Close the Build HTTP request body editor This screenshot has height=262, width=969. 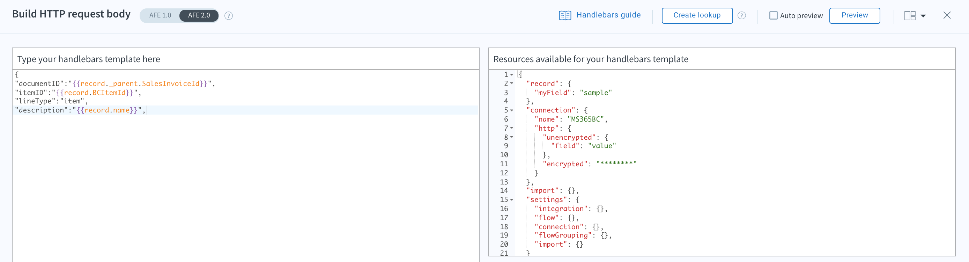click(947, 15)
